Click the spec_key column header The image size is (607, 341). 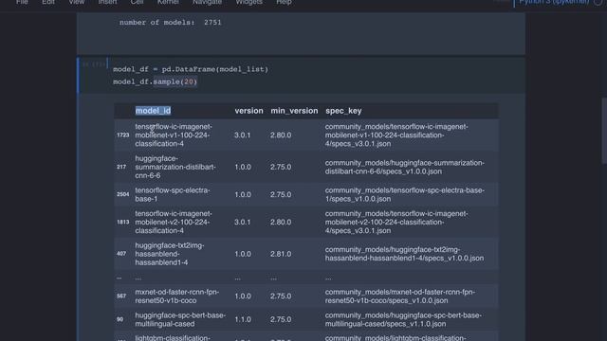[343, 111]
